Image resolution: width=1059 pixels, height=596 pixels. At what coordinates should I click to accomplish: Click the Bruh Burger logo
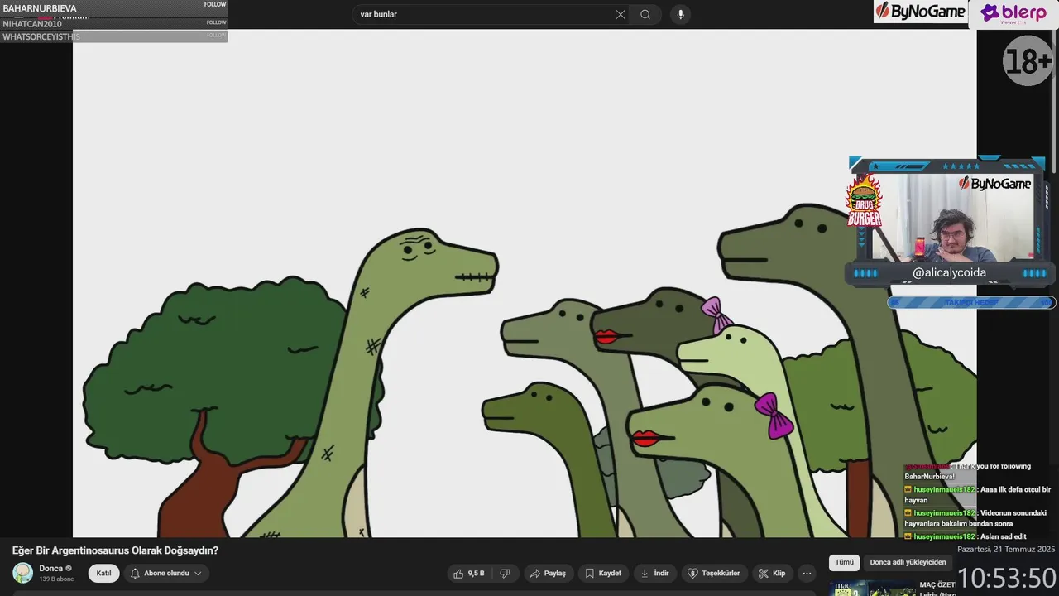[x=864, y=201]
